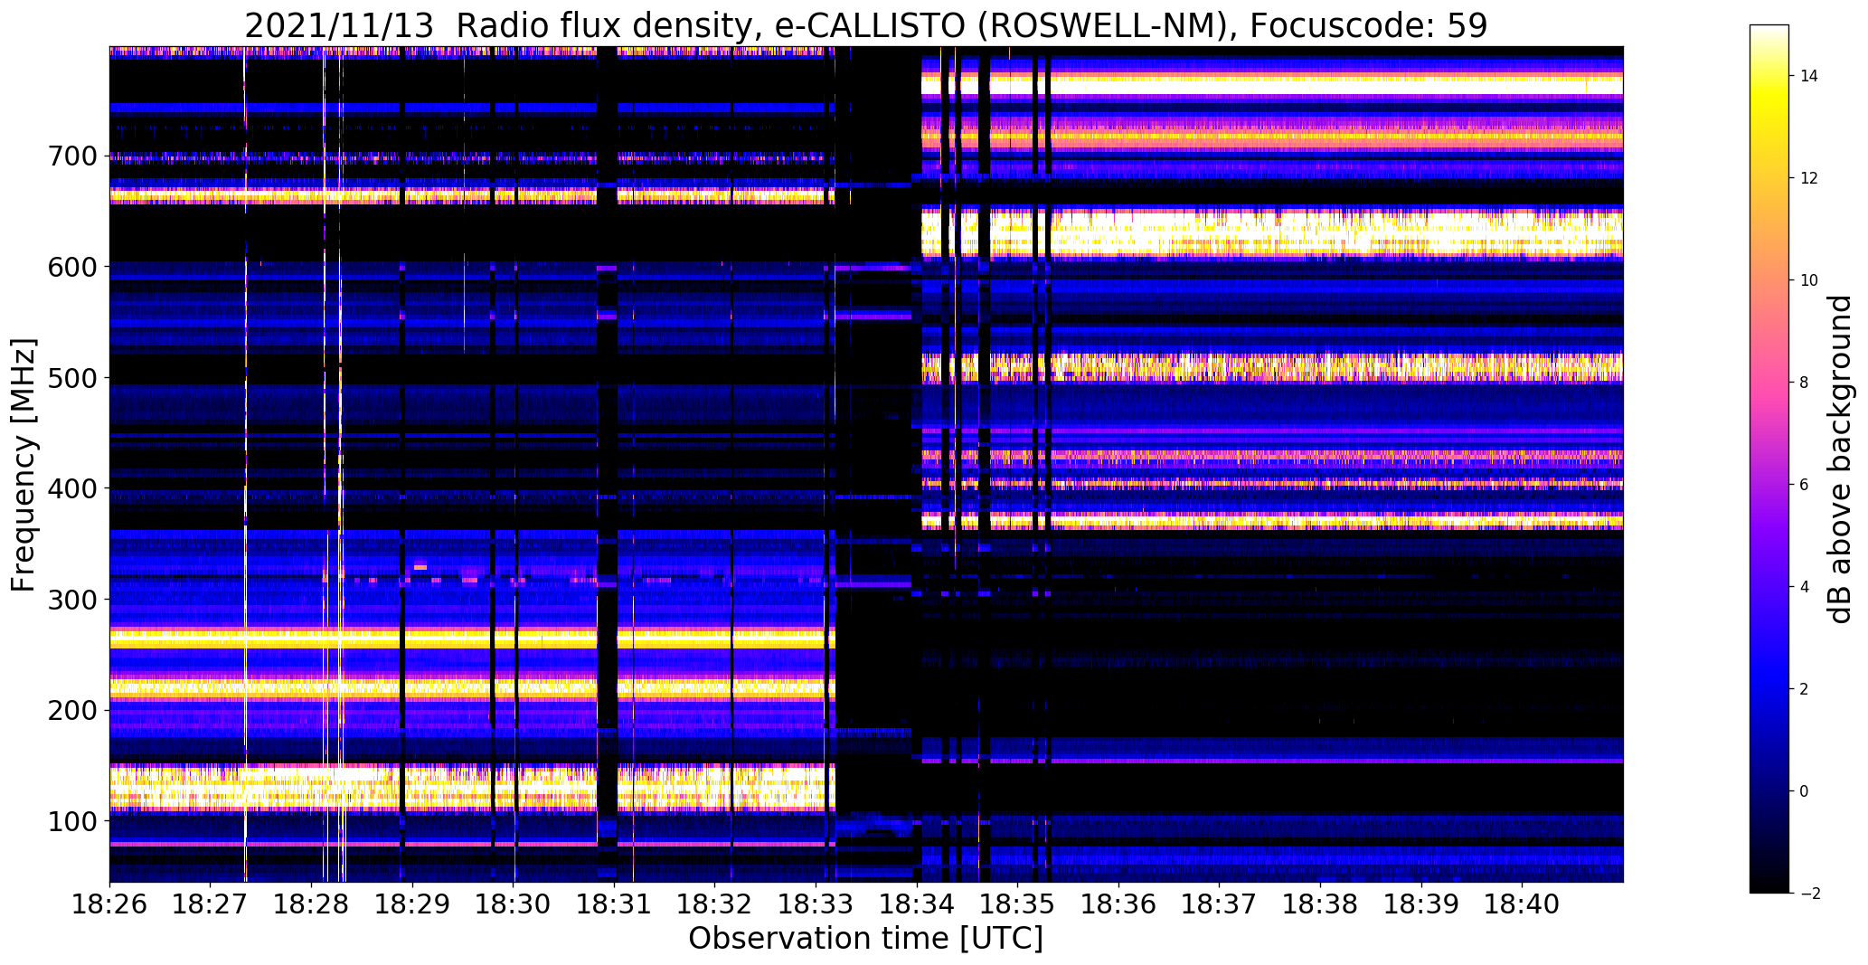
Task: Click the 18:39 time tick label
Action: click(x=1421, y=905)
